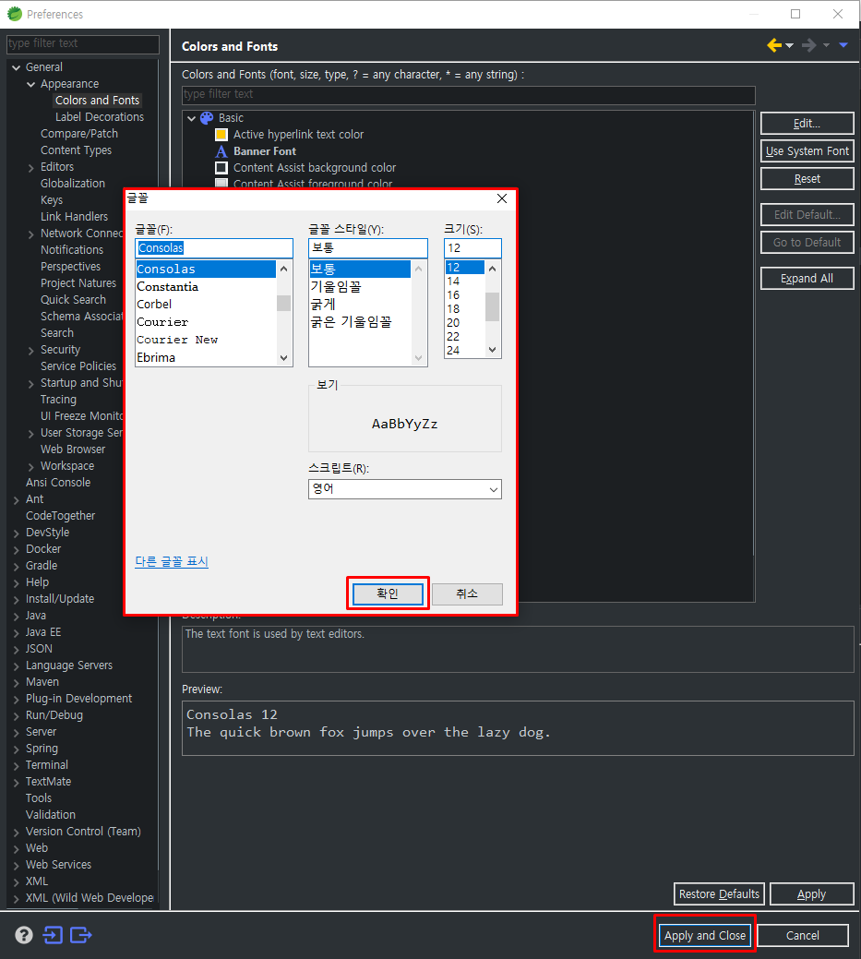Screen dimensions: 861x959
Task: Click the preferences tree filter field
Action: pyautogui.click(x=83, y=44)
